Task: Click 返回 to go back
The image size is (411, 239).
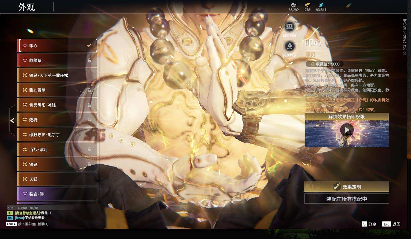Action: tap(392, 224)
